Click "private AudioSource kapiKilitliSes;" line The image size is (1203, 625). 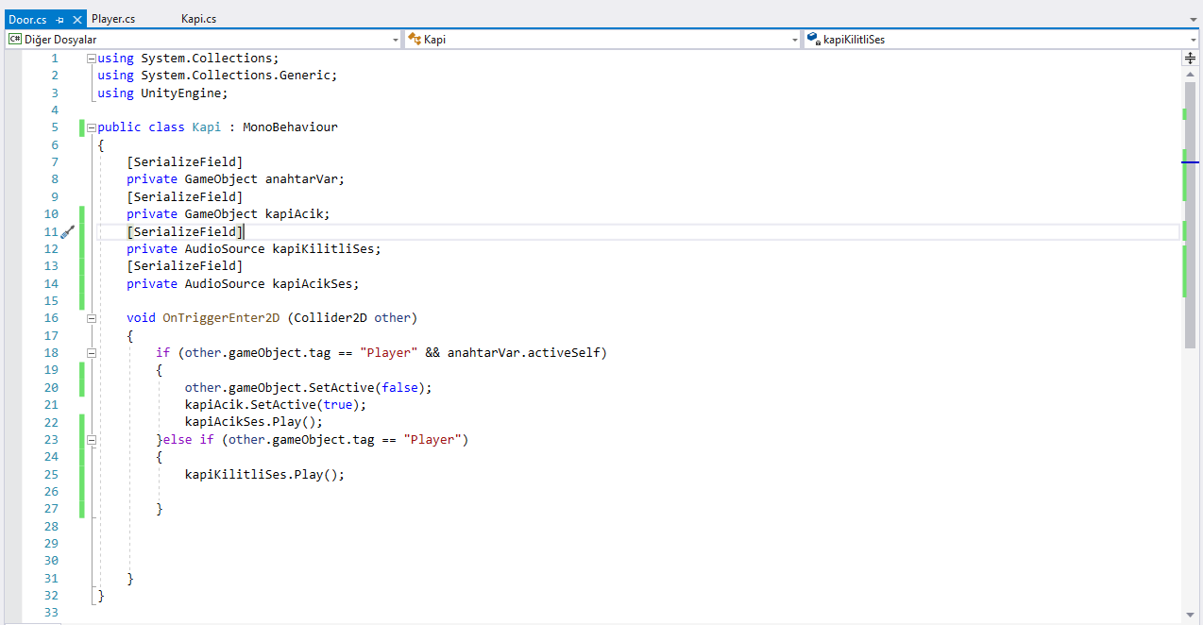point(254,249)
